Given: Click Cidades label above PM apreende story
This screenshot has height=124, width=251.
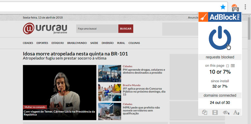Looking at the screenshot, I should (127, 66).
